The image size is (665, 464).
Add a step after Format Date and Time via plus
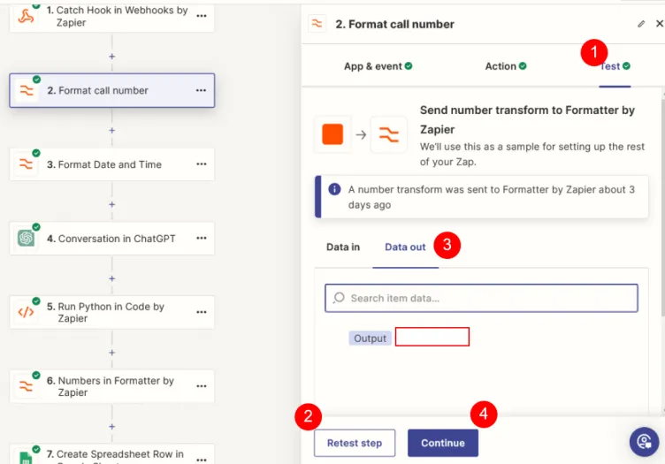[x=112, y=205]
